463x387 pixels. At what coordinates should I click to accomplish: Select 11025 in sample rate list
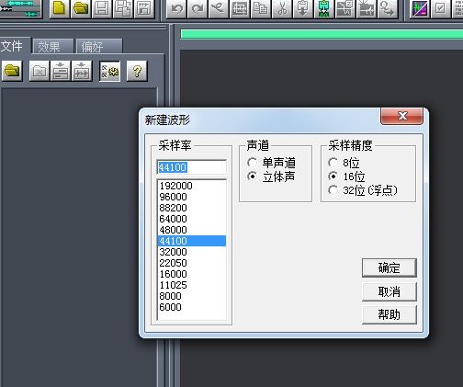tap(192, 285)
